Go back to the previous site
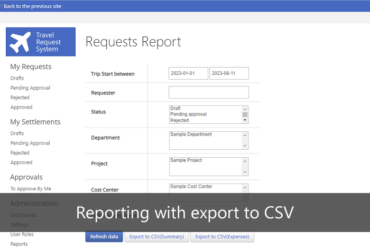Image resolution: width=370 pixels, height=251 pixels. (32, 6)
